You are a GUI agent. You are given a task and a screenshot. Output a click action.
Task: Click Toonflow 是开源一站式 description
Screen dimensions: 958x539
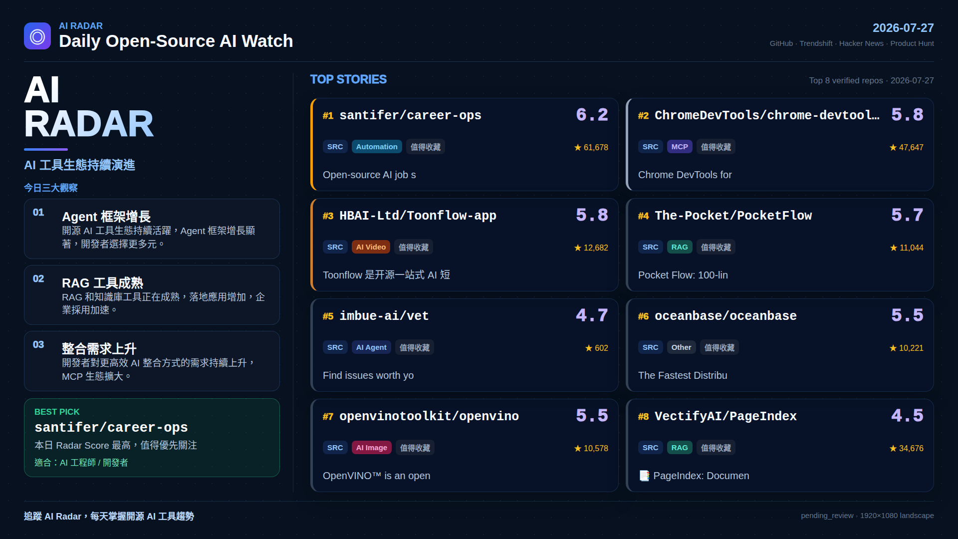tap(386, 275)
